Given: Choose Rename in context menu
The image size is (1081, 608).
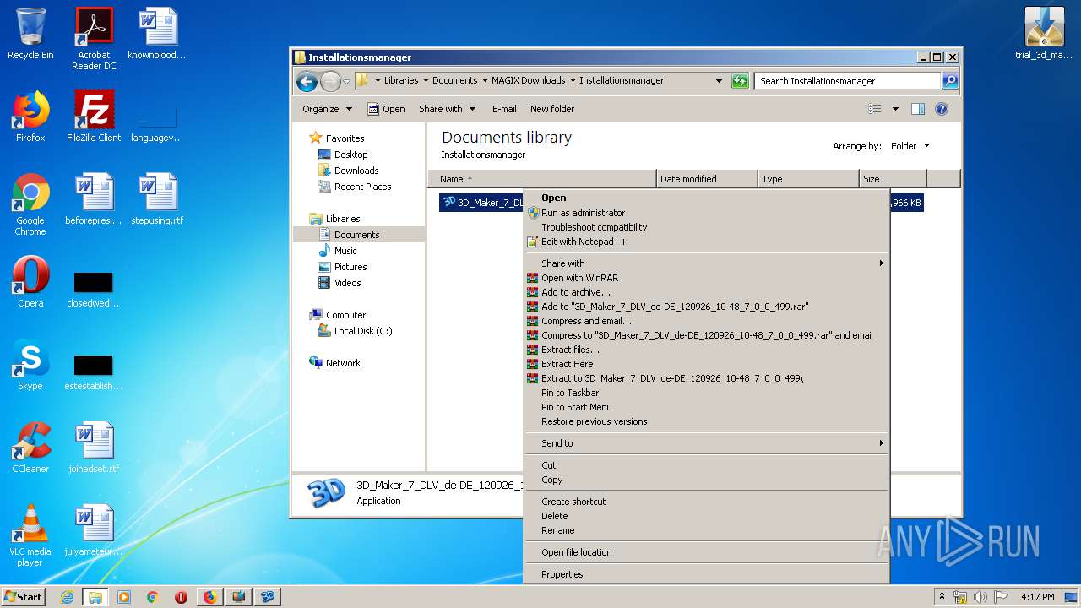Looking at the screenshot, I should [x=707, y=530].
